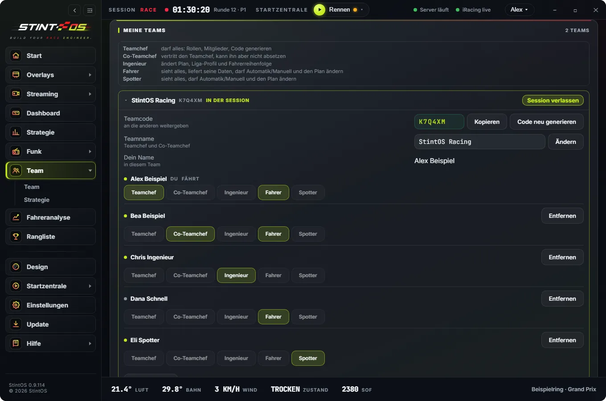This screenshot has height=401, width=606.
Task: Click the green Rennen play button
Action: 319,10
